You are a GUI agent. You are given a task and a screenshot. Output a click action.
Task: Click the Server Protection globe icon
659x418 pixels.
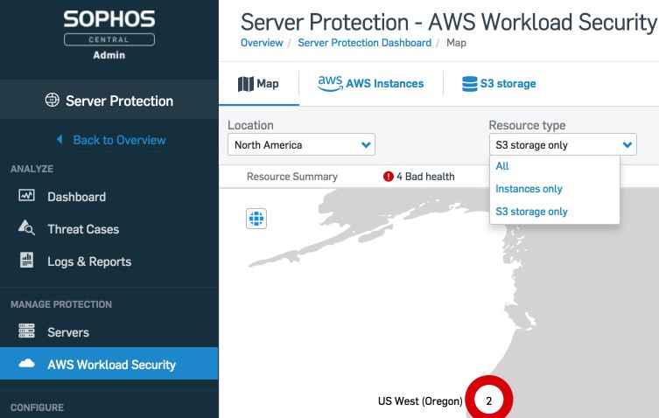[53, 100]
